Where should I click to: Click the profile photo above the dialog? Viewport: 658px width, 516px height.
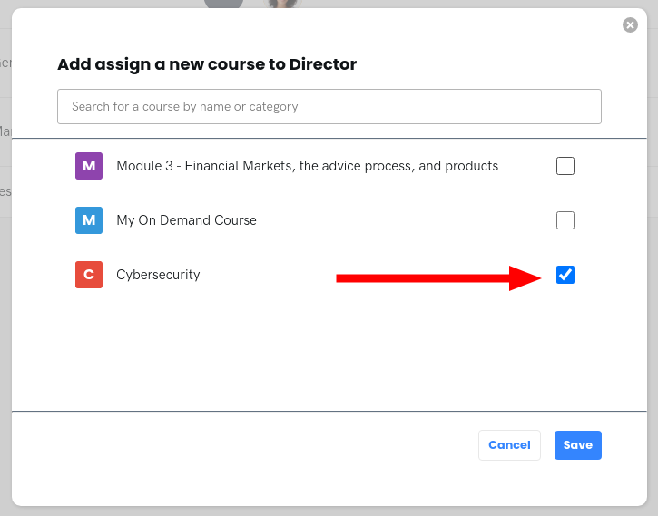281,4
